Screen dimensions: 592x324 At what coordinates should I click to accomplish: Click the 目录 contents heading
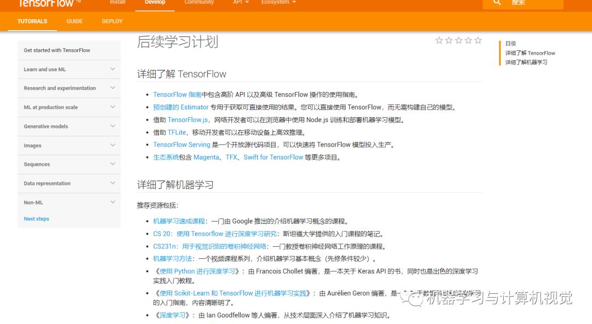pos(510,43)
